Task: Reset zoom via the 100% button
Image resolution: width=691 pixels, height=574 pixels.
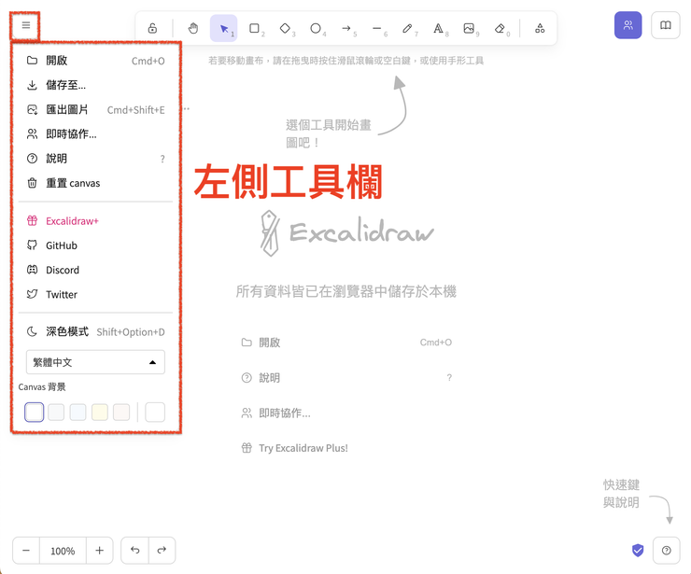Action: [x=63, y=551]
